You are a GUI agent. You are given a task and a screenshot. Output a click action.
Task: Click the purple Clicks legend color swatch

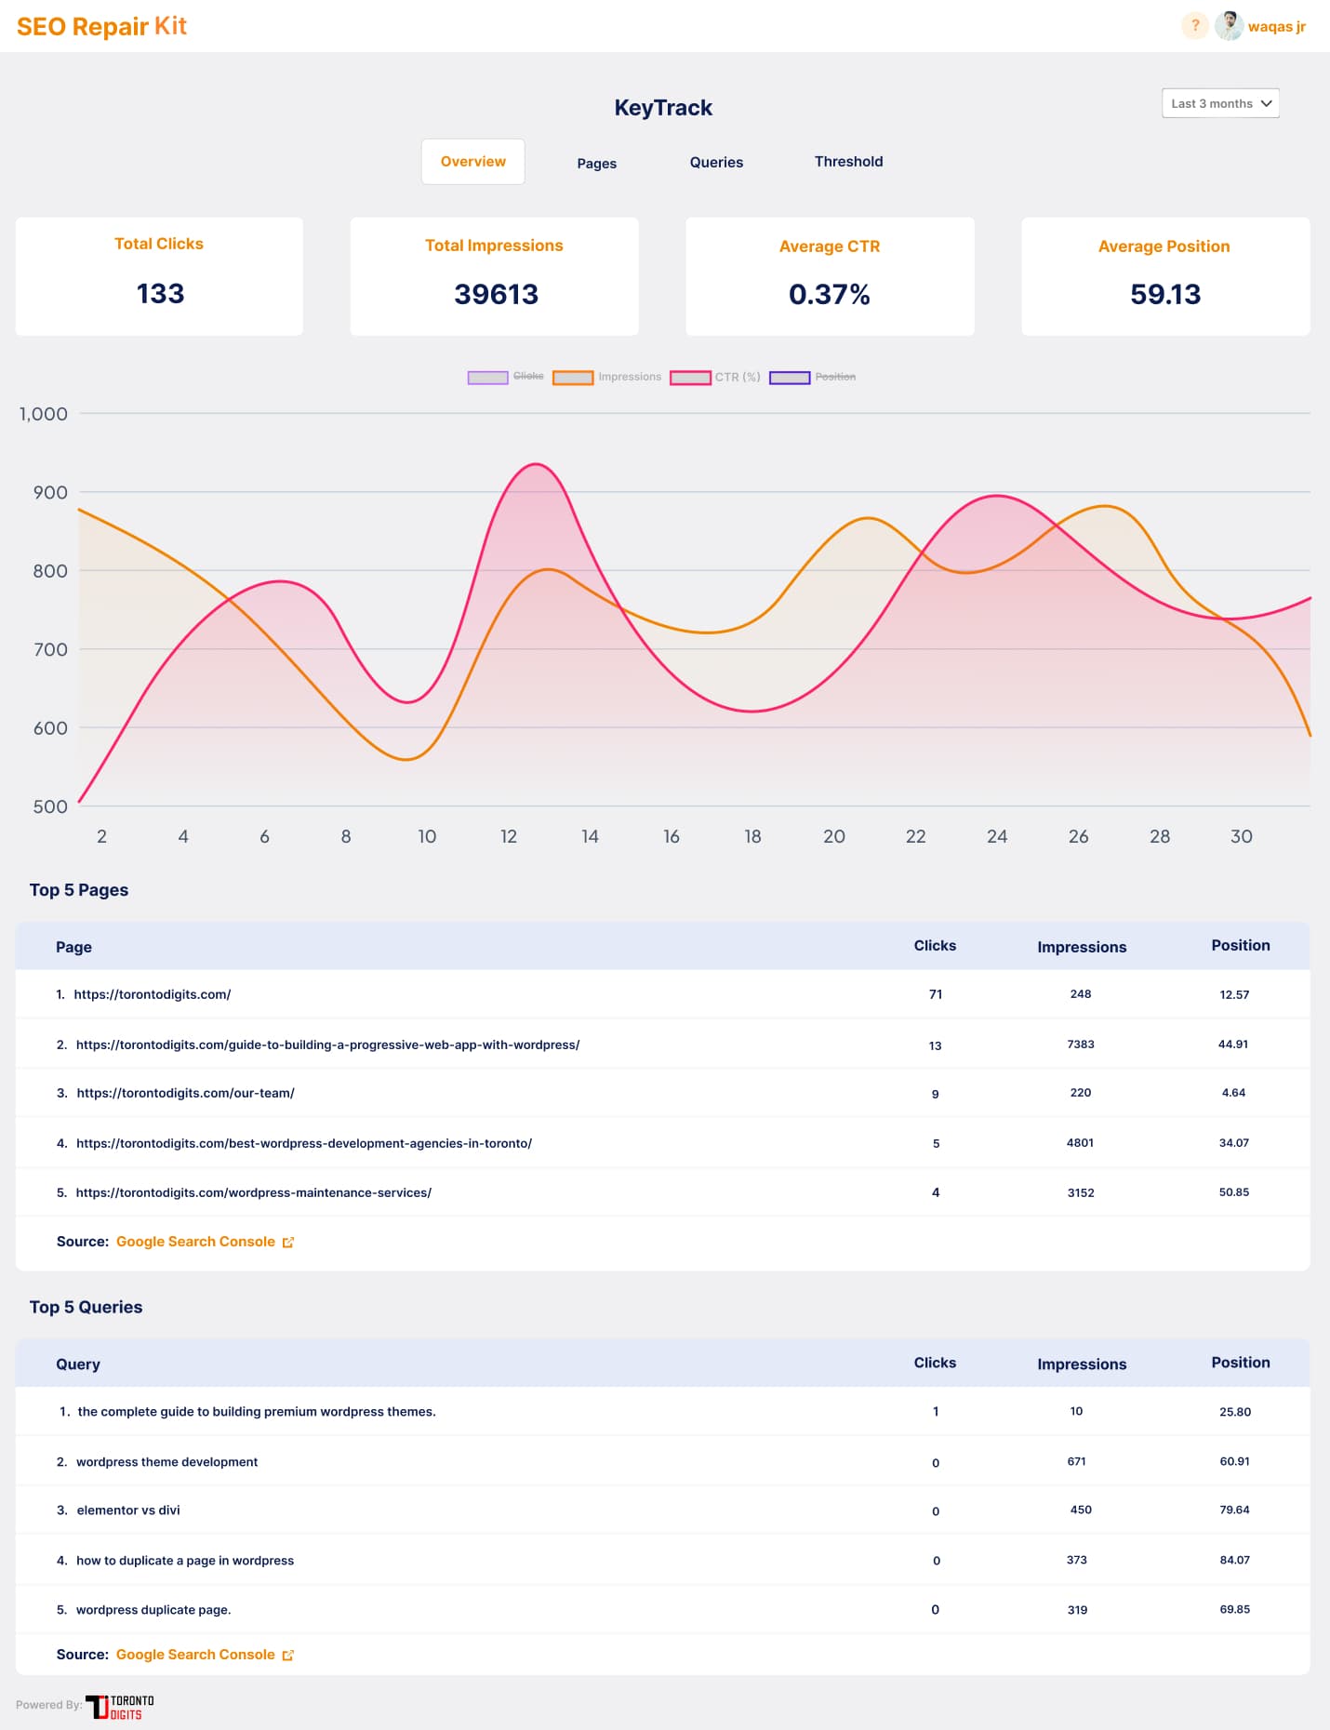click(x=487, y=378)
